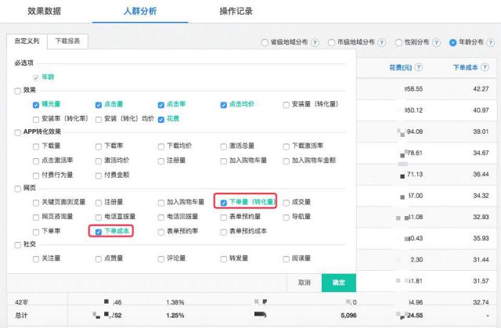Select the 省级地域分布 radio option
The height and width of the screenshot is (328, 501).
[x=263, y=42]
